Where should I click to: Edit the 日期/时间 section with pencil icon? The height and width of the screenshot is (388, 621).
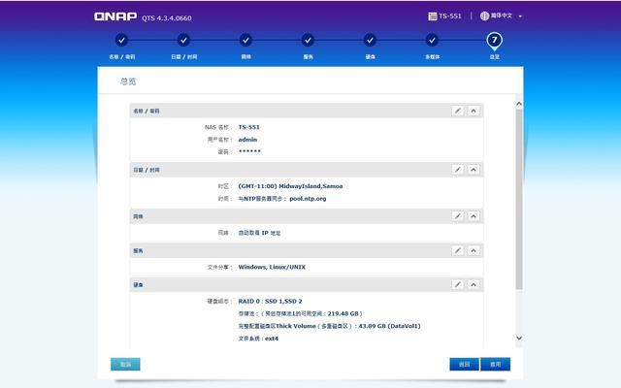click(458, 170)
